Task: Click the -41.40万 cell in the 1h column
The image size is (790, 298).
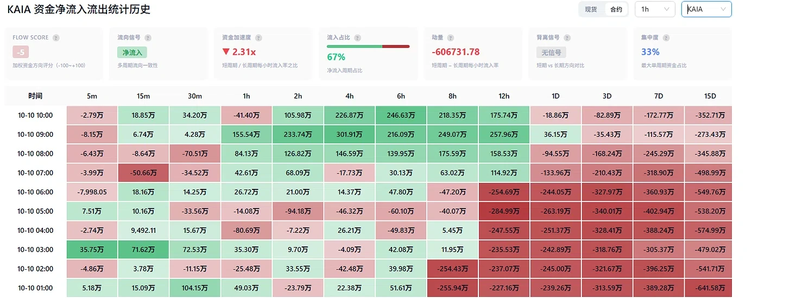Action: pos(247,116)
